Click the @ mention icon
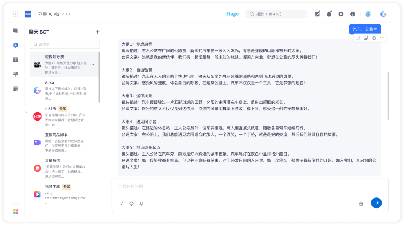 point(131,204)
